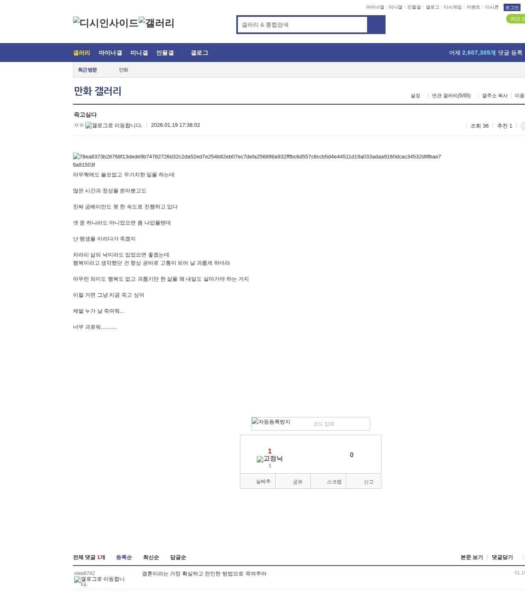Sort comments by 최신순
The width and height of the screenshot is (525, 591).
[151, 557]
